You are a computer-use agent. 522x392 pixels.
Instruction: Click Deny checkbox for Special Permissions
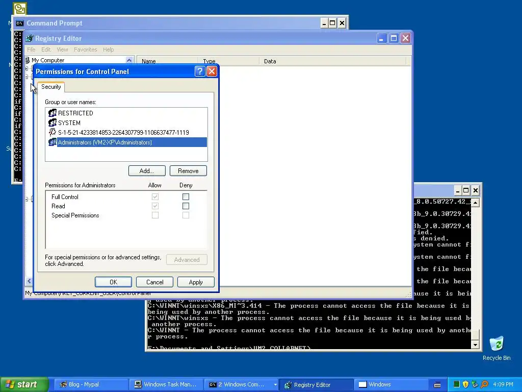click(x=186, y=215)
